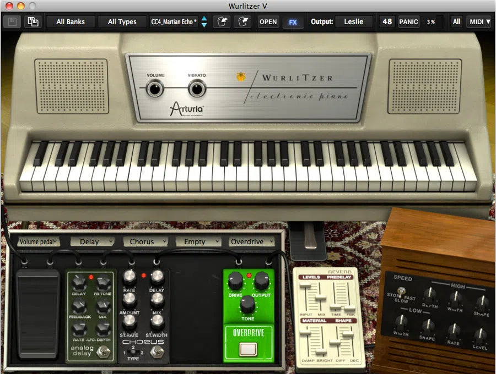Image resolution: width=496 pixels, height=374 pixels.
Task: Click the PANIC button
Action: click(x=408, y=22)
